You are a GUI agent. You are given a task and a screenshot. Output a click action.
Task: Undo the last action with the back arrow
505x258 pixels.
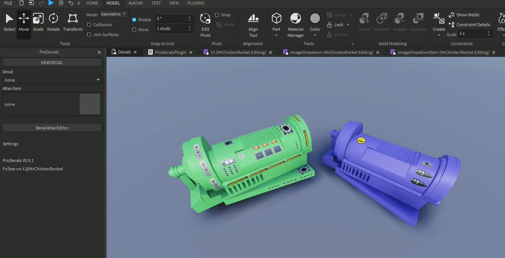pos(71,3)
